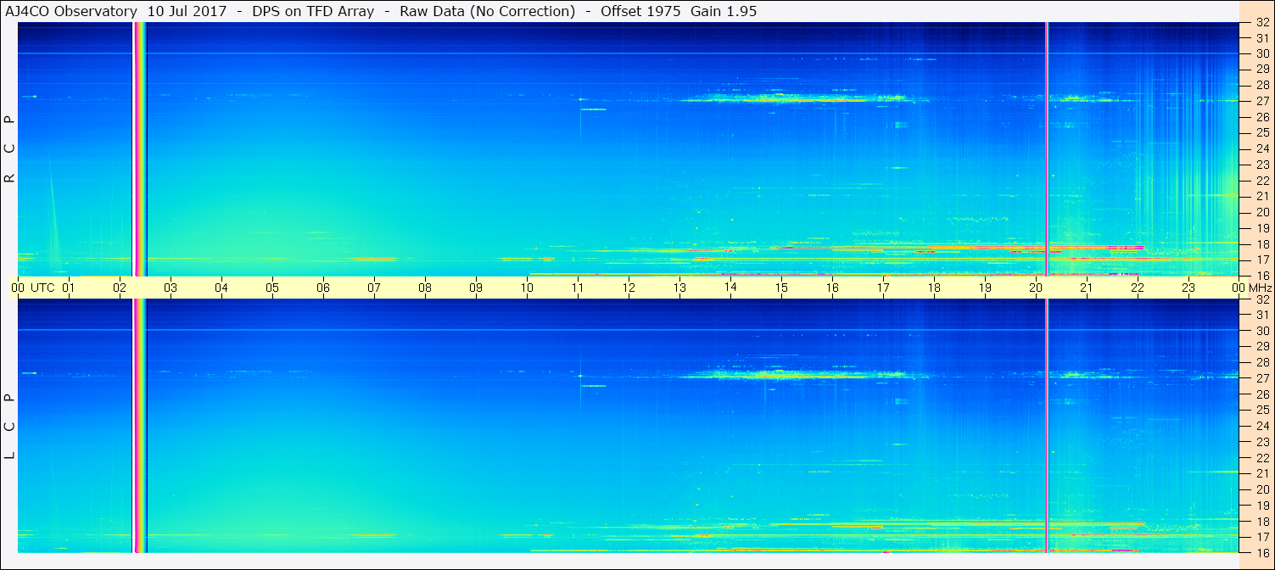Click the '10 Jul 2017' date text
Image resolution: width=1275 pixels, height=570 pixels.
pyautogui.click(x=187, y=11)
